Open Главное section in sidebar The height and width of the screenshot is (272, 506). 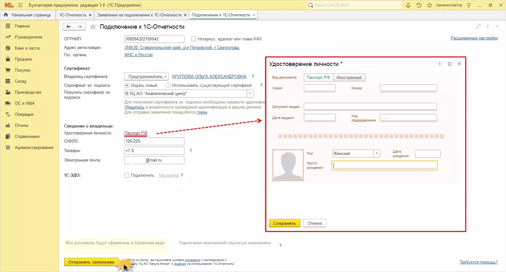29,26
